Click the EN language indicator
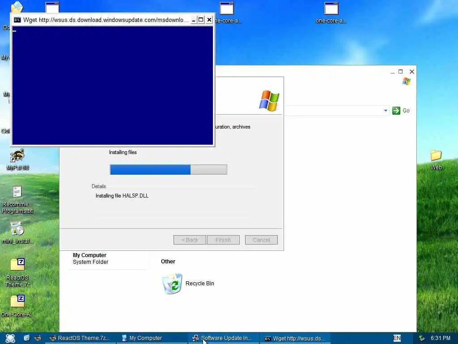The image size is (458, 344). [x=397, y=338]
